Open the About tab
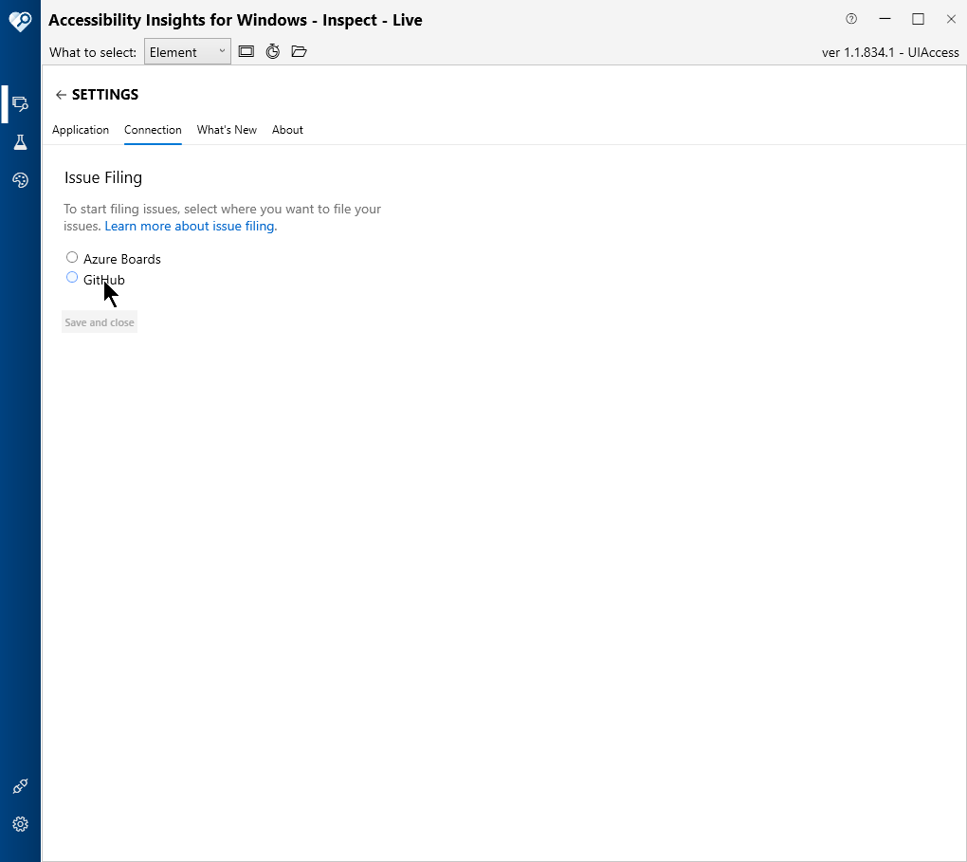This screenshot has height=862, width=967. (287, 130)
